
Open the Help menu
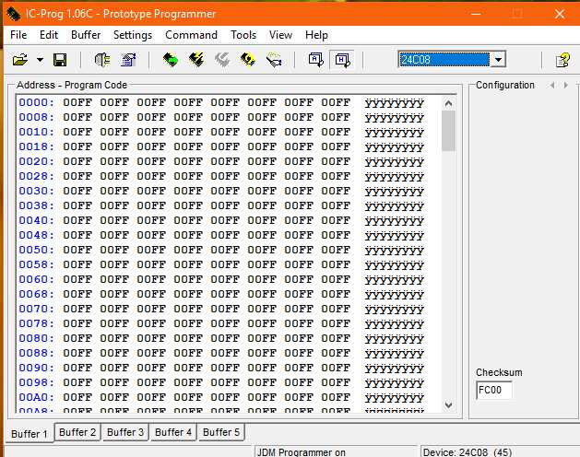316,35
